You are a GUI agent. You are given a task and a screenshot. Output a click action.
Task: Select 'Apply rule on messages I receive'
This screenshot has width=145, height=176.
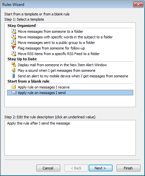(x=44, y=87)
